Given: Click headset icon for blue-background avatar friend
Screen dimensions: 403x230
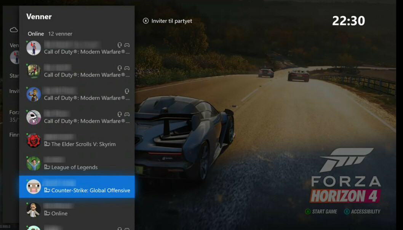Looking at the screenshot, I should 127,91.
